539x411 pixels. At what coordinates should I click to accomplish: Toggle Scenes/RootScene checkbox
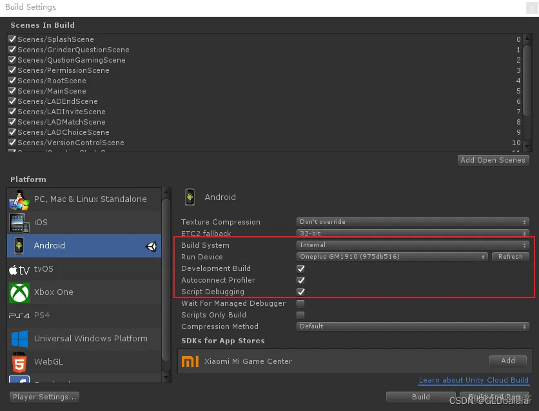coord(12,80)
